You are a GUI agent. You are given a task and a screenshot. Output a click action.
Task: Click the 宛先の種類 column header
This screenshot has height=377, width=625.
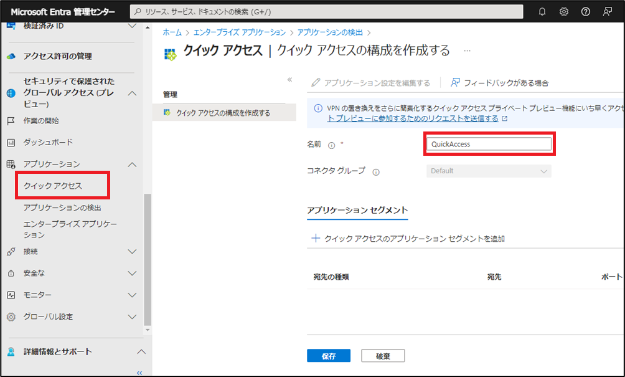click(x=331, y=277)
